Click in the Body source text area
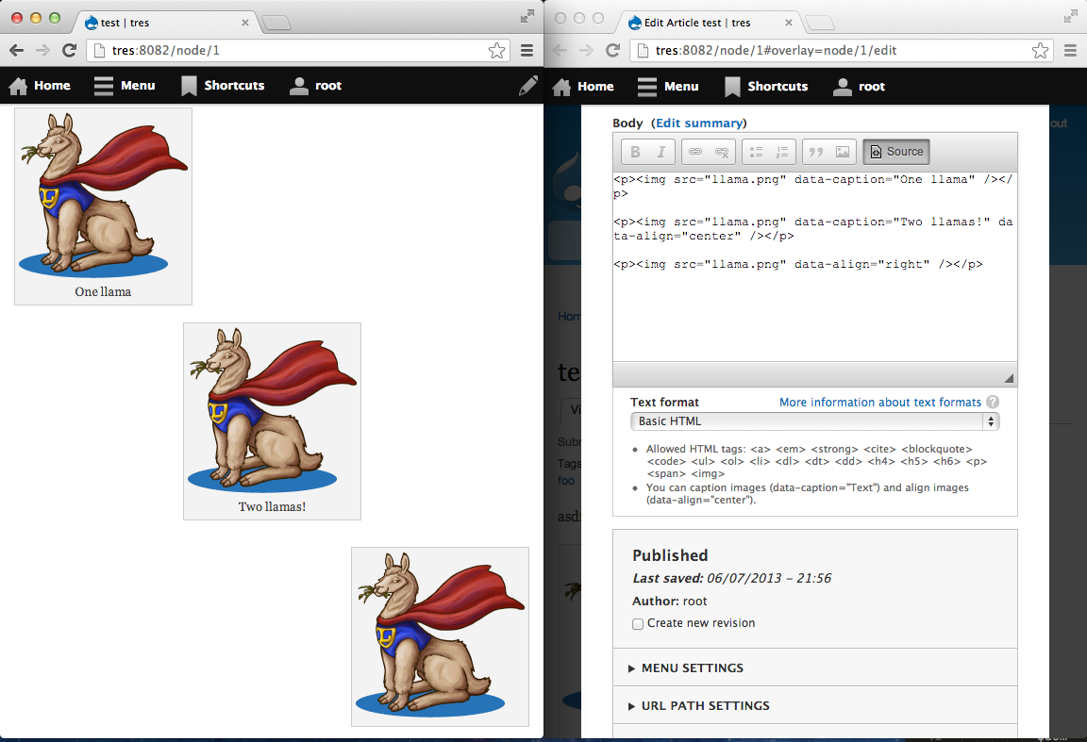 click(814, 266)
